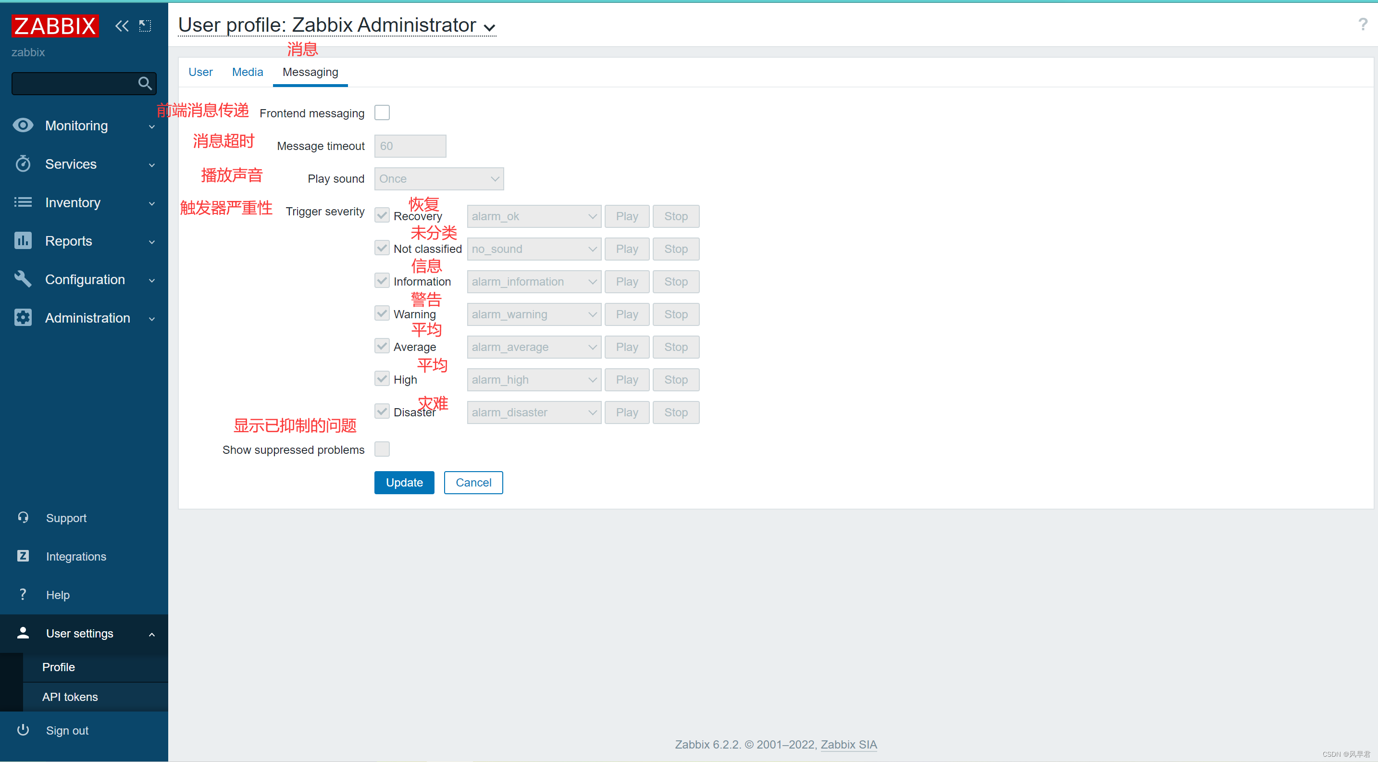The image size is (1378, 762).
Task: Open Configuration via the wrench icon
Action: click(x=23, y=279)
